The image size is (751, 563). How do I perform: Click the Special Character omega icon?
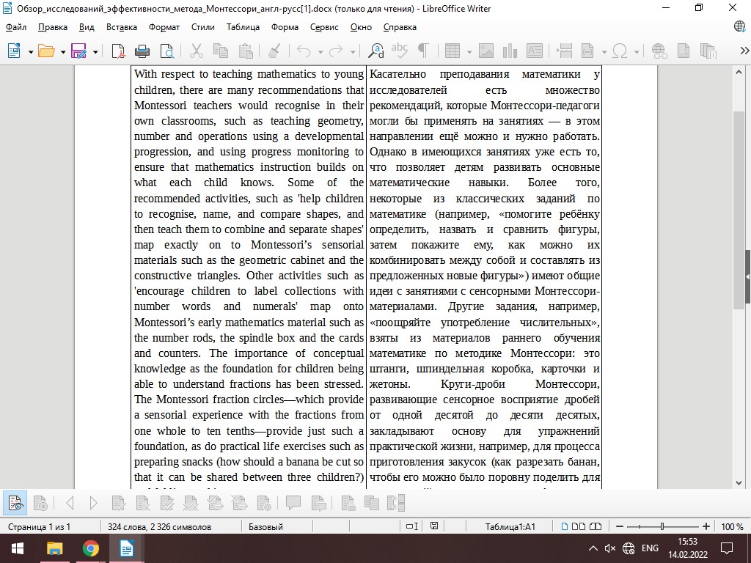(x=620, y=51)
